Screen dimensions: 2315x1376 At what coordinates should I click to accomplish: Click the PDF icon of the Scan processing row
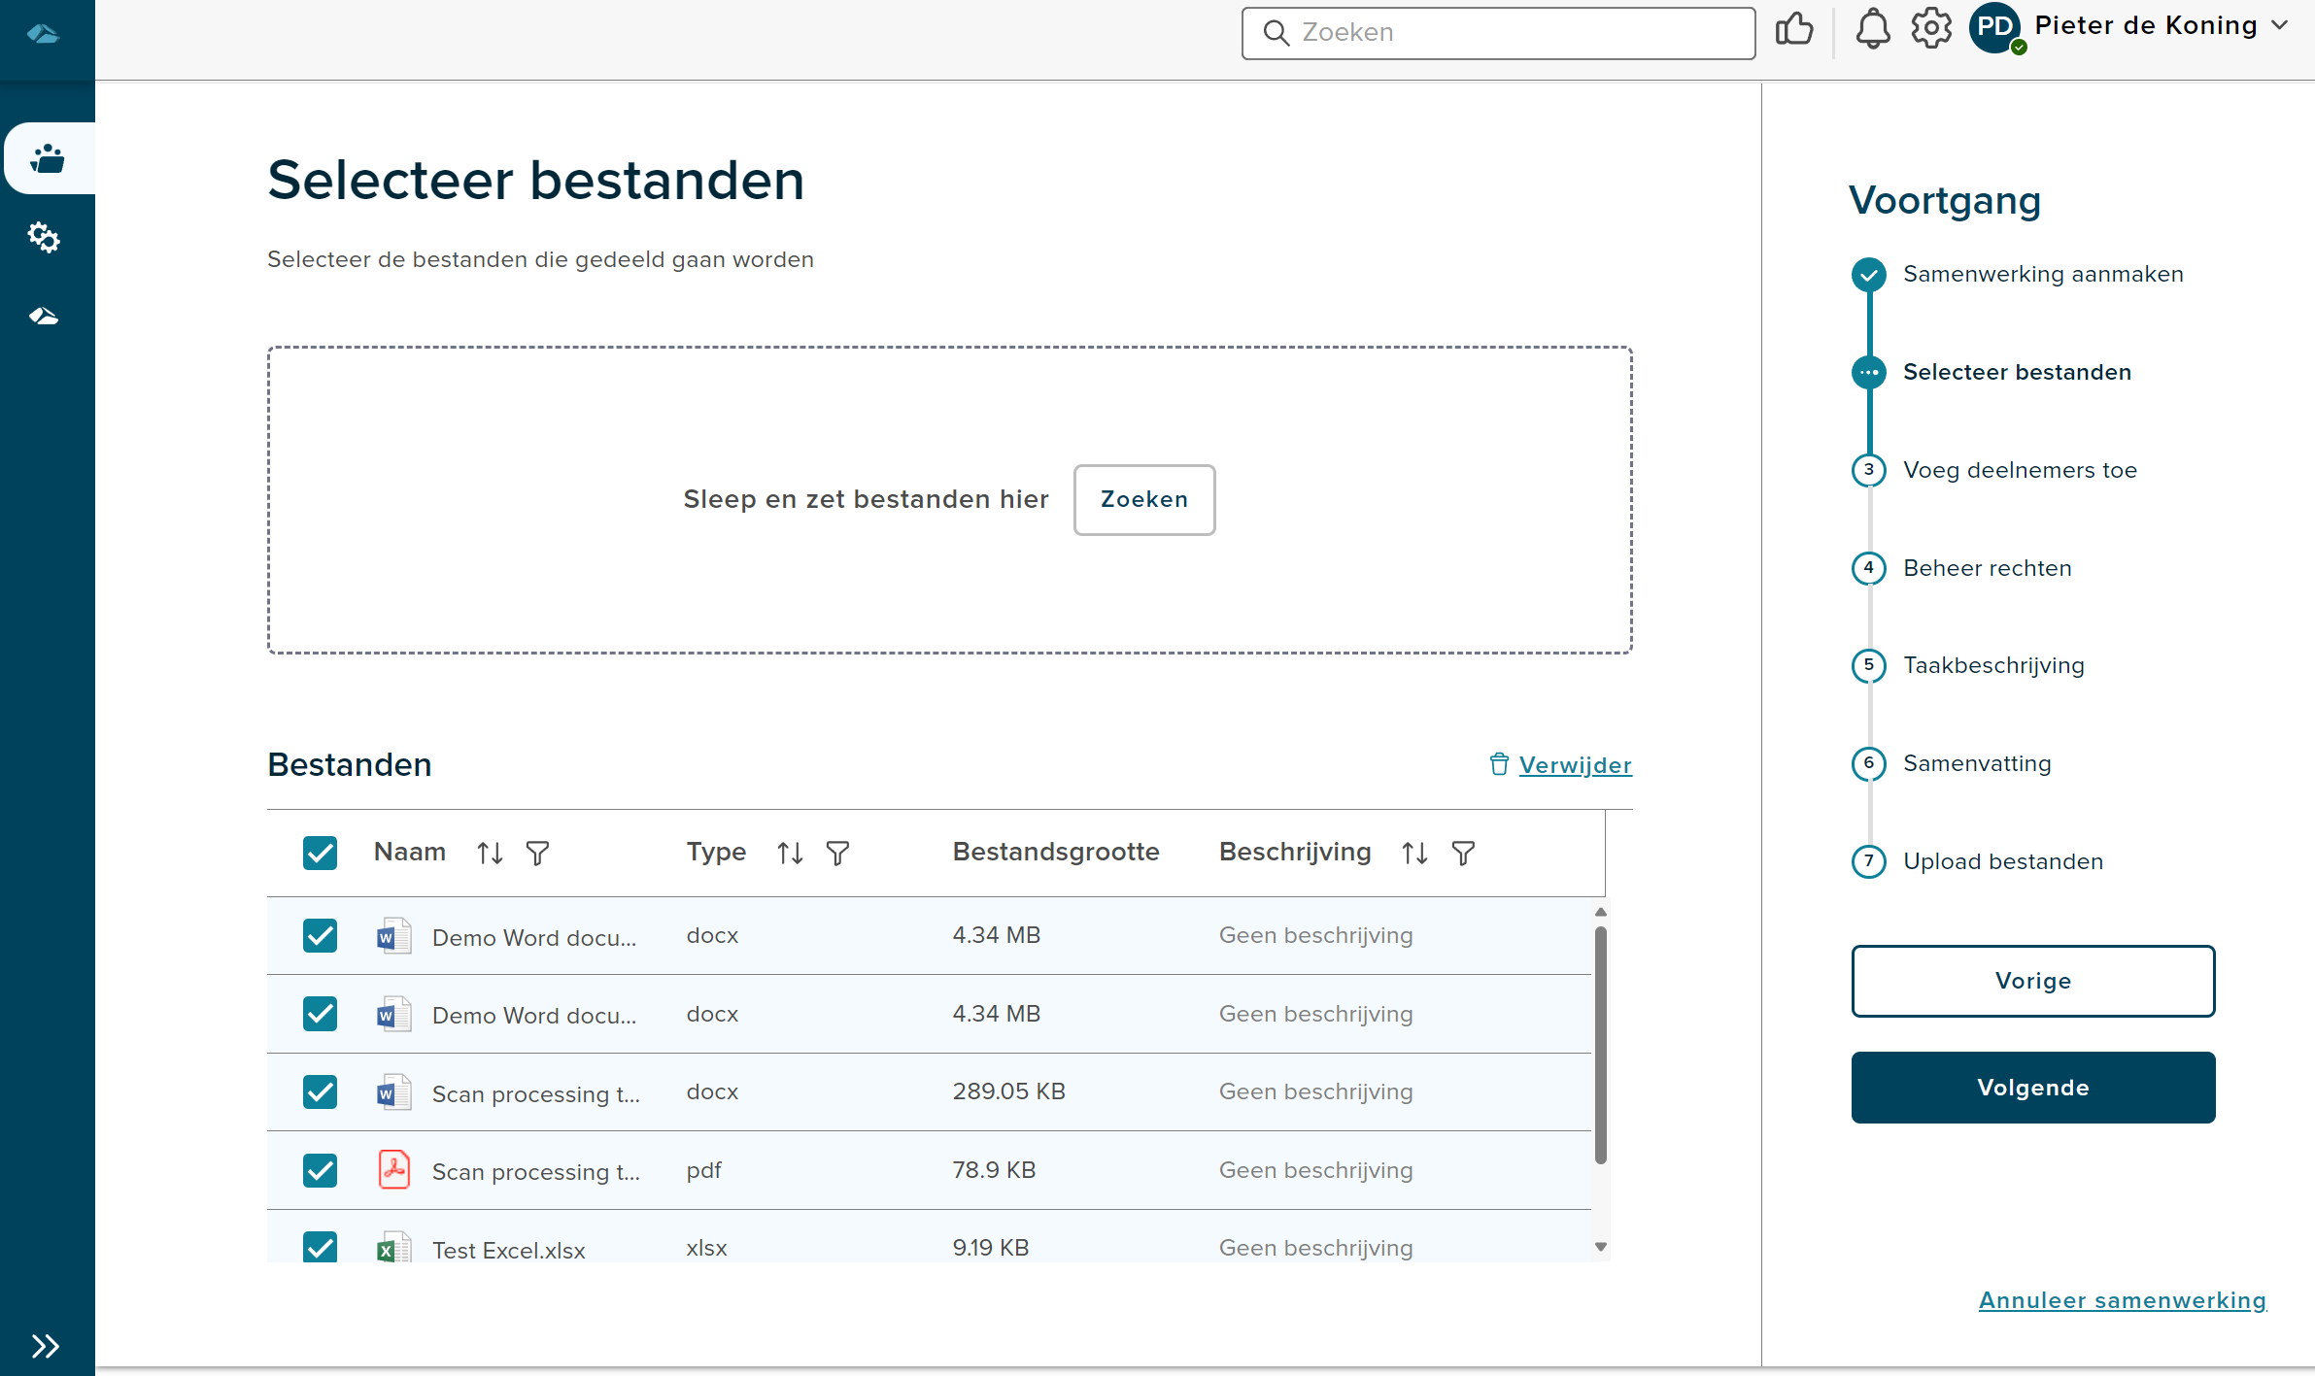[x=393, y=1170]
